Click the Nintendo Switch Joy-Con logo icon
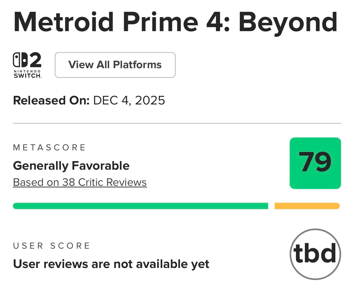354x301 pixels. pos(20,60)
